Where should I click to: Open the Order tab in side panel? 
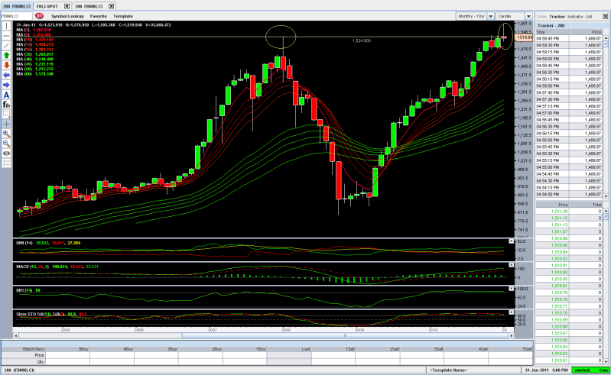click(x=541, y=17)
